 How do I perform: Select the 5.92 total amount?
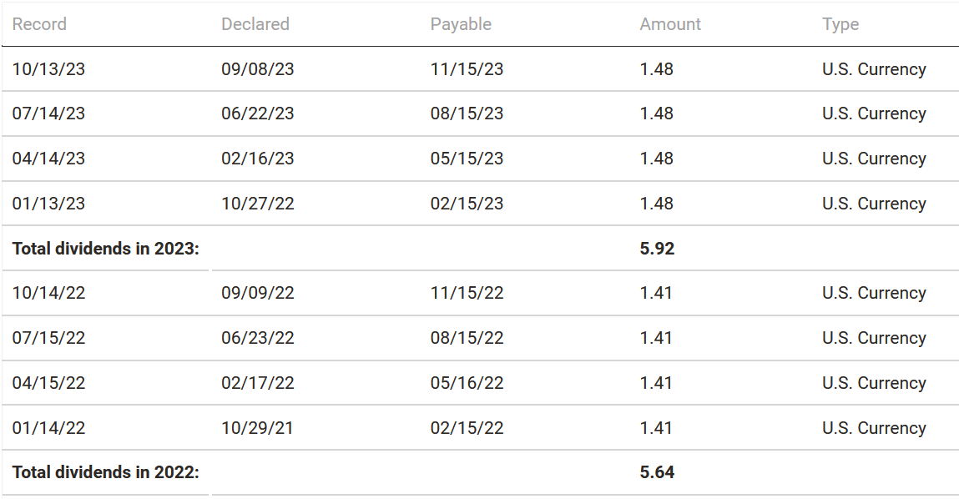coord(657,249)
